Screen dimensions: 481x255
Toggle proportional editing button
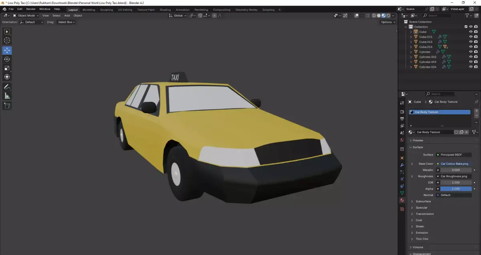point(214,16)
